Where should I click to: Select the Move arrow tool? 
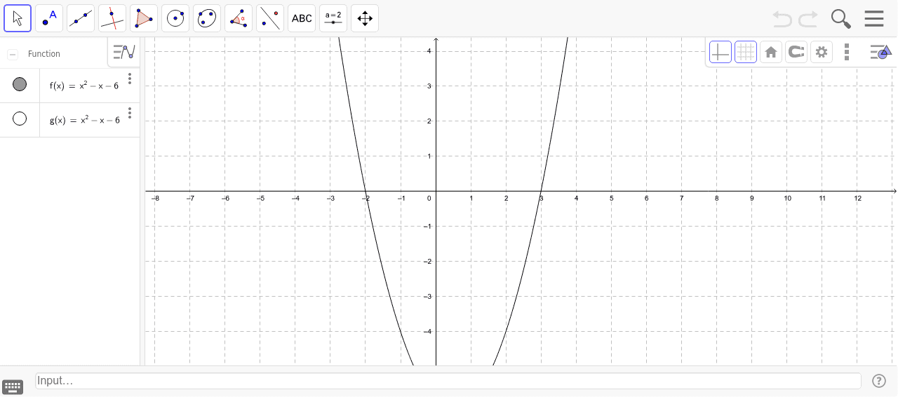tap(18, 18)
